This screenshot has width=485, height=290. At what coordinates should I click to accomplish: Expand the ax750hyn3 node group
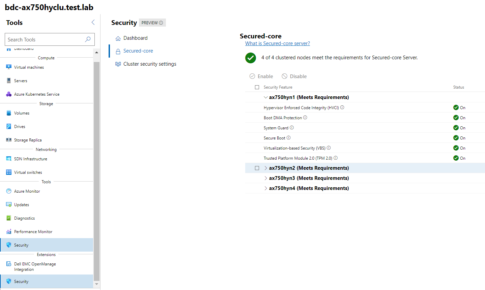pos(266,178)
